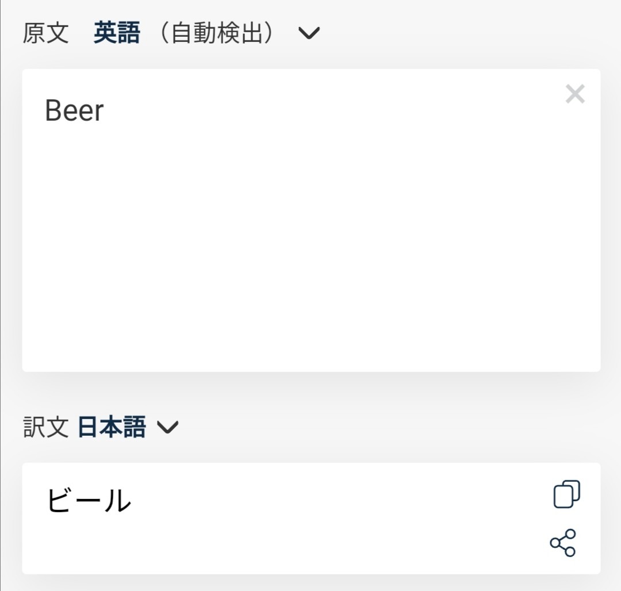This screenshot has height=591, width=621.
Task: Clear the source text with the X icon
Action: pos(575,94)
